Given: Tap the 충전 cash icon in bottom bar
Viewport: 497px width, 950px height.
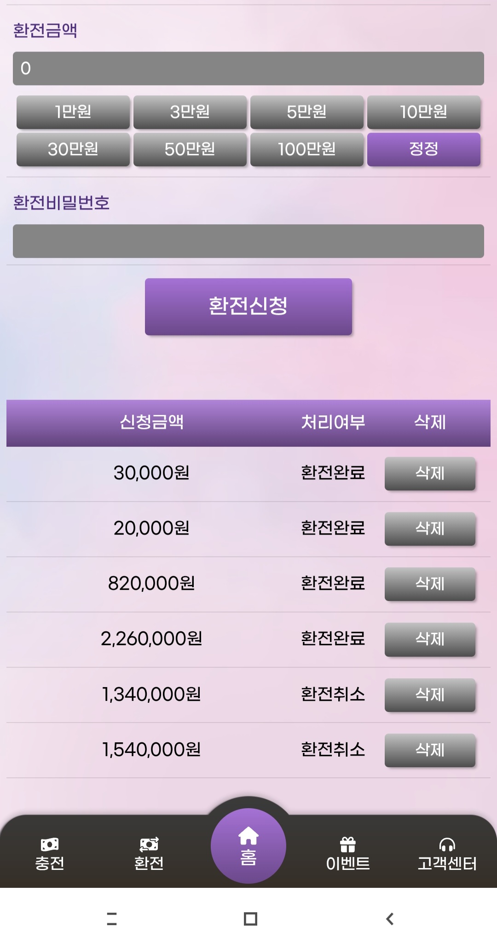Looking at the screenshot, I should 50,845.
